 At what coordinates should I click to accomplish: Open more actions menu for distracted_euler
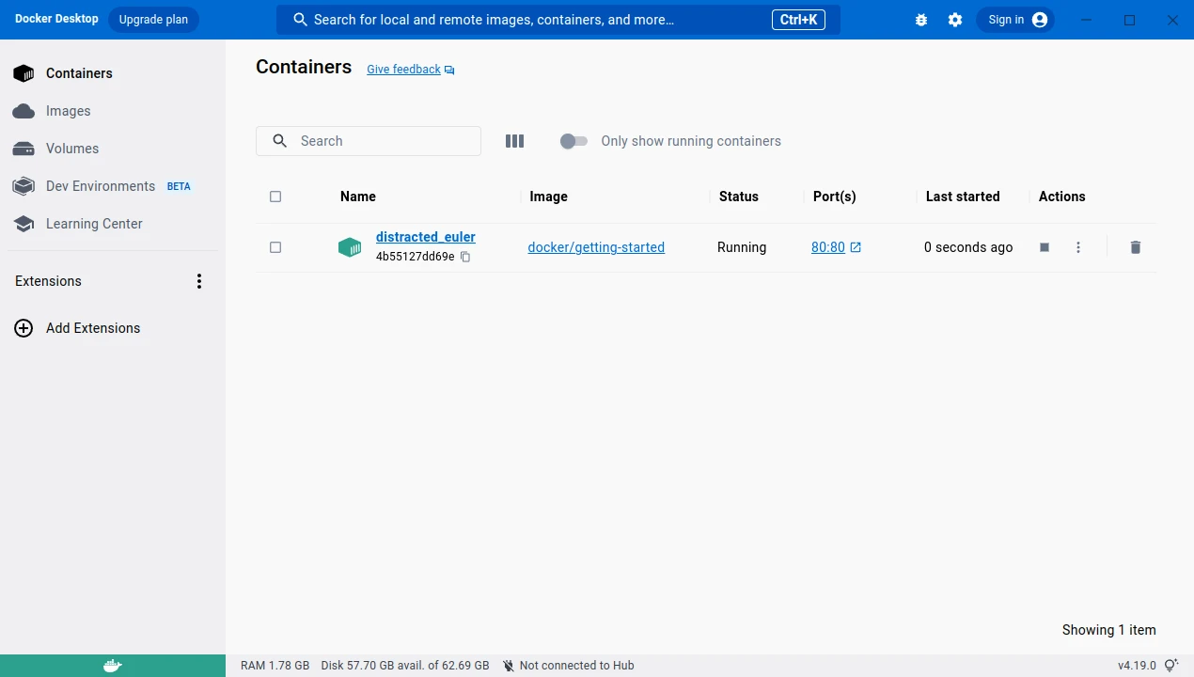pos(1078,247)
